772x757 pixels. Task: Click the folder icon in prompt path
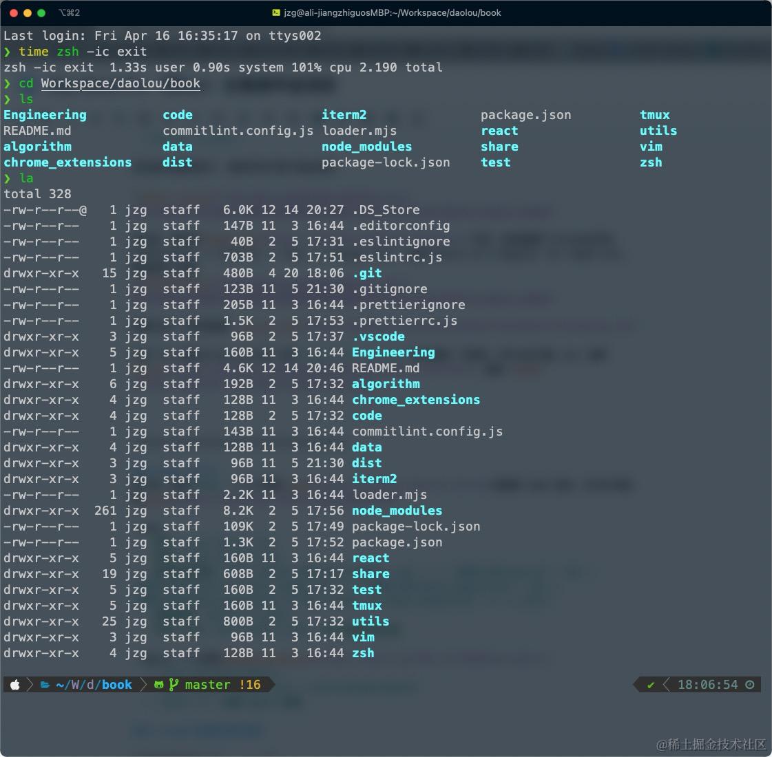tap(45, 685)
